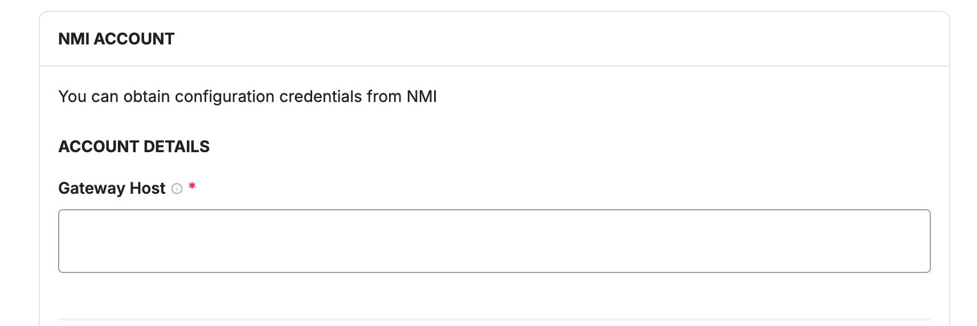Click the word from in description
Viewport: 977px width, 326px height.
[384, 96]
